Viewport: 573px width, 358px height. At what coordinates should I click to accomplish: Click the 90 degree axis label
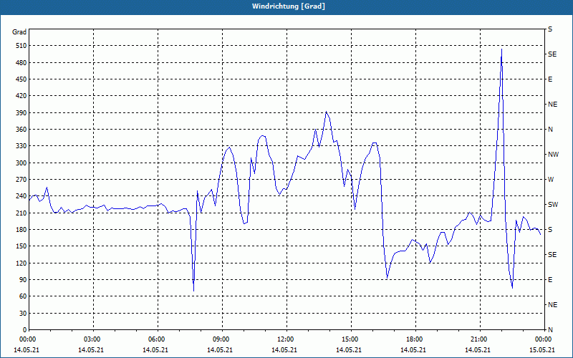click(x=23, y=280)
